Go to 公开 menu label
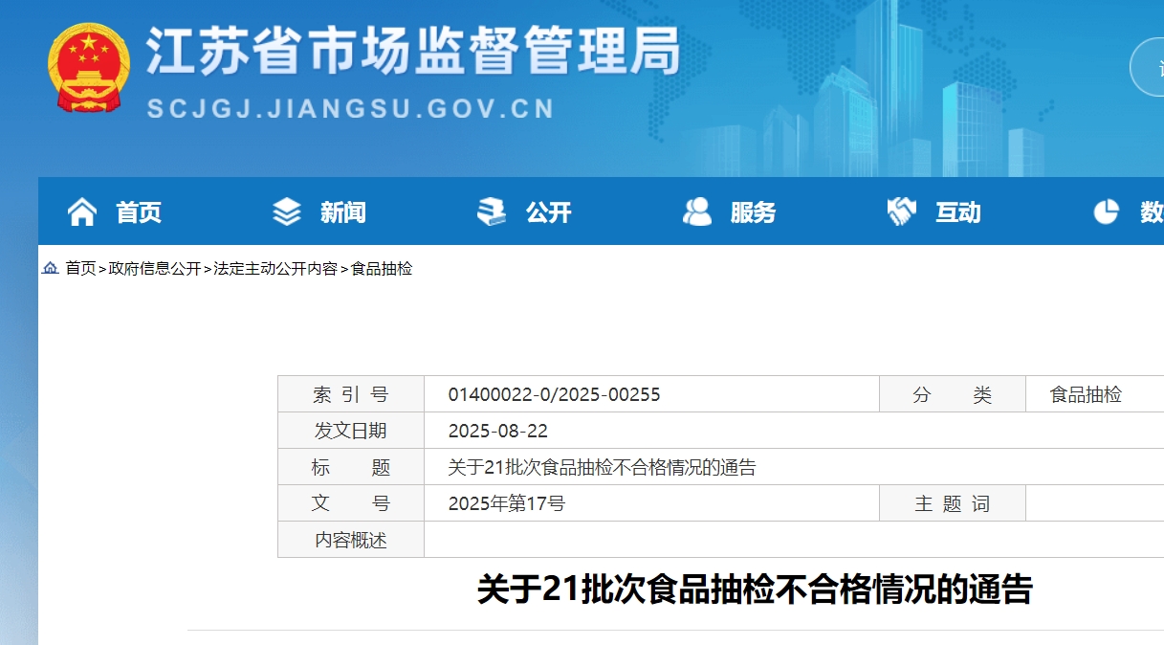The image size is (1164, 645). (x=548, y=212)
